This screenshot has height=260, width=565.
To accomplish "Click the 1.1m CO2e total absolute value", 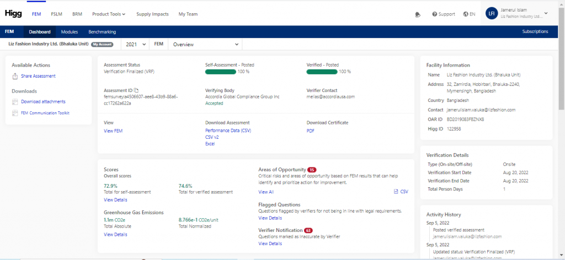I will (x=115, y=220).
